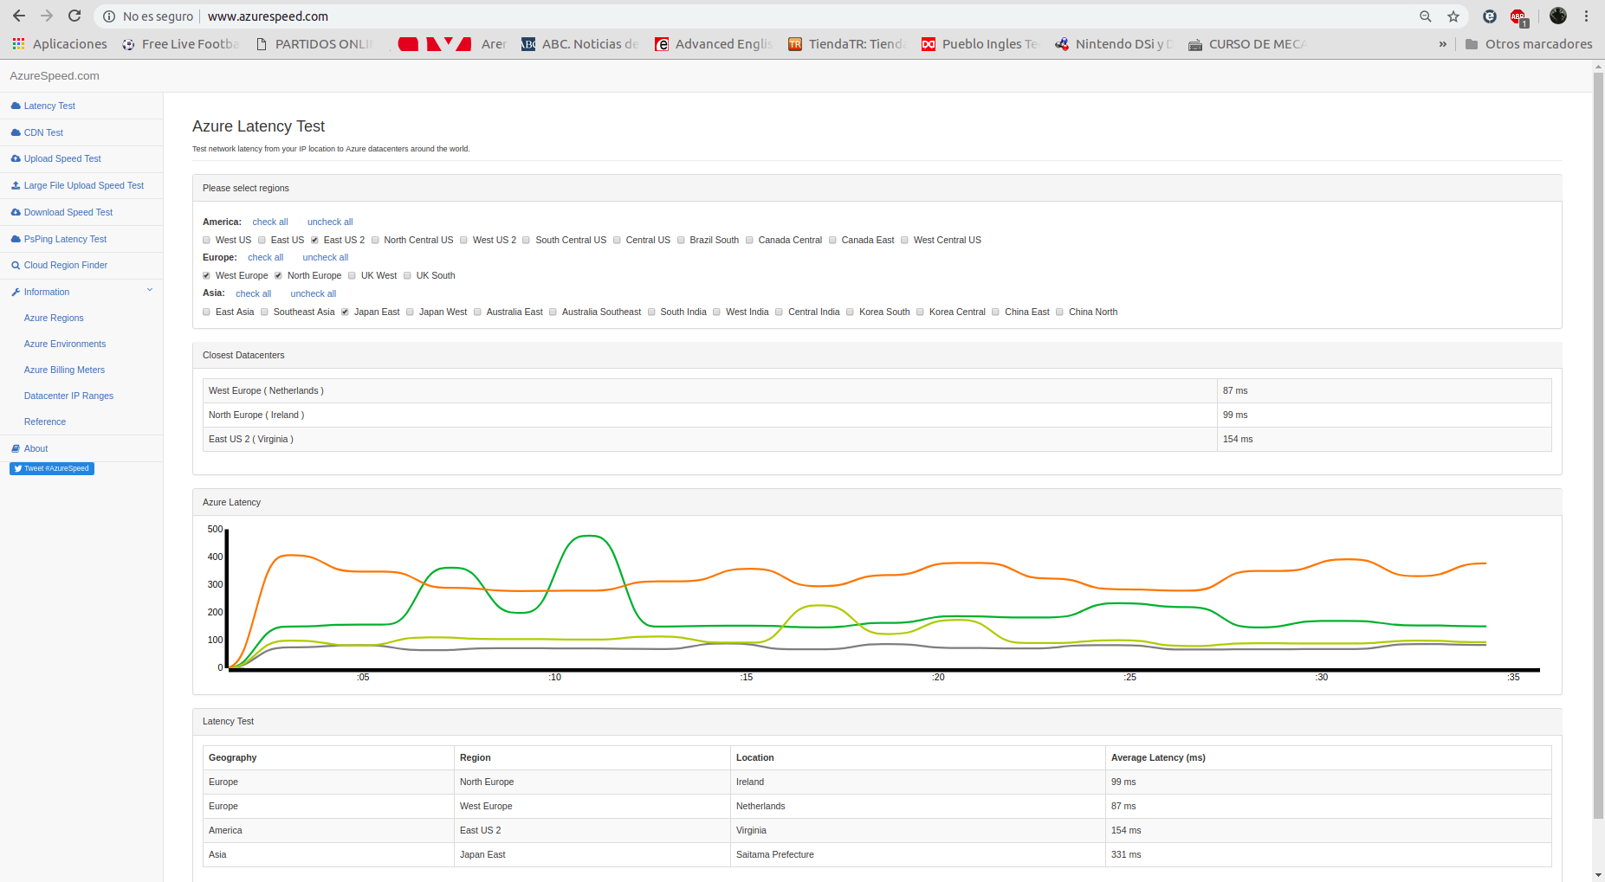Open the Otros marcadores folder
Image resolution: width=1605 pixels, height=882 pixels.
pyautogui.click(x=1529, y=44)
